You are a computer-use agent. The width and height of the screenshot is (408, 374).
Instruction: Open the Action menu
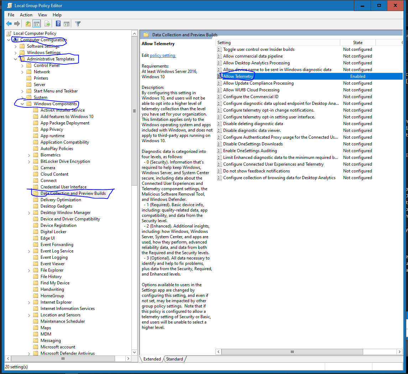tap(26, 15)
